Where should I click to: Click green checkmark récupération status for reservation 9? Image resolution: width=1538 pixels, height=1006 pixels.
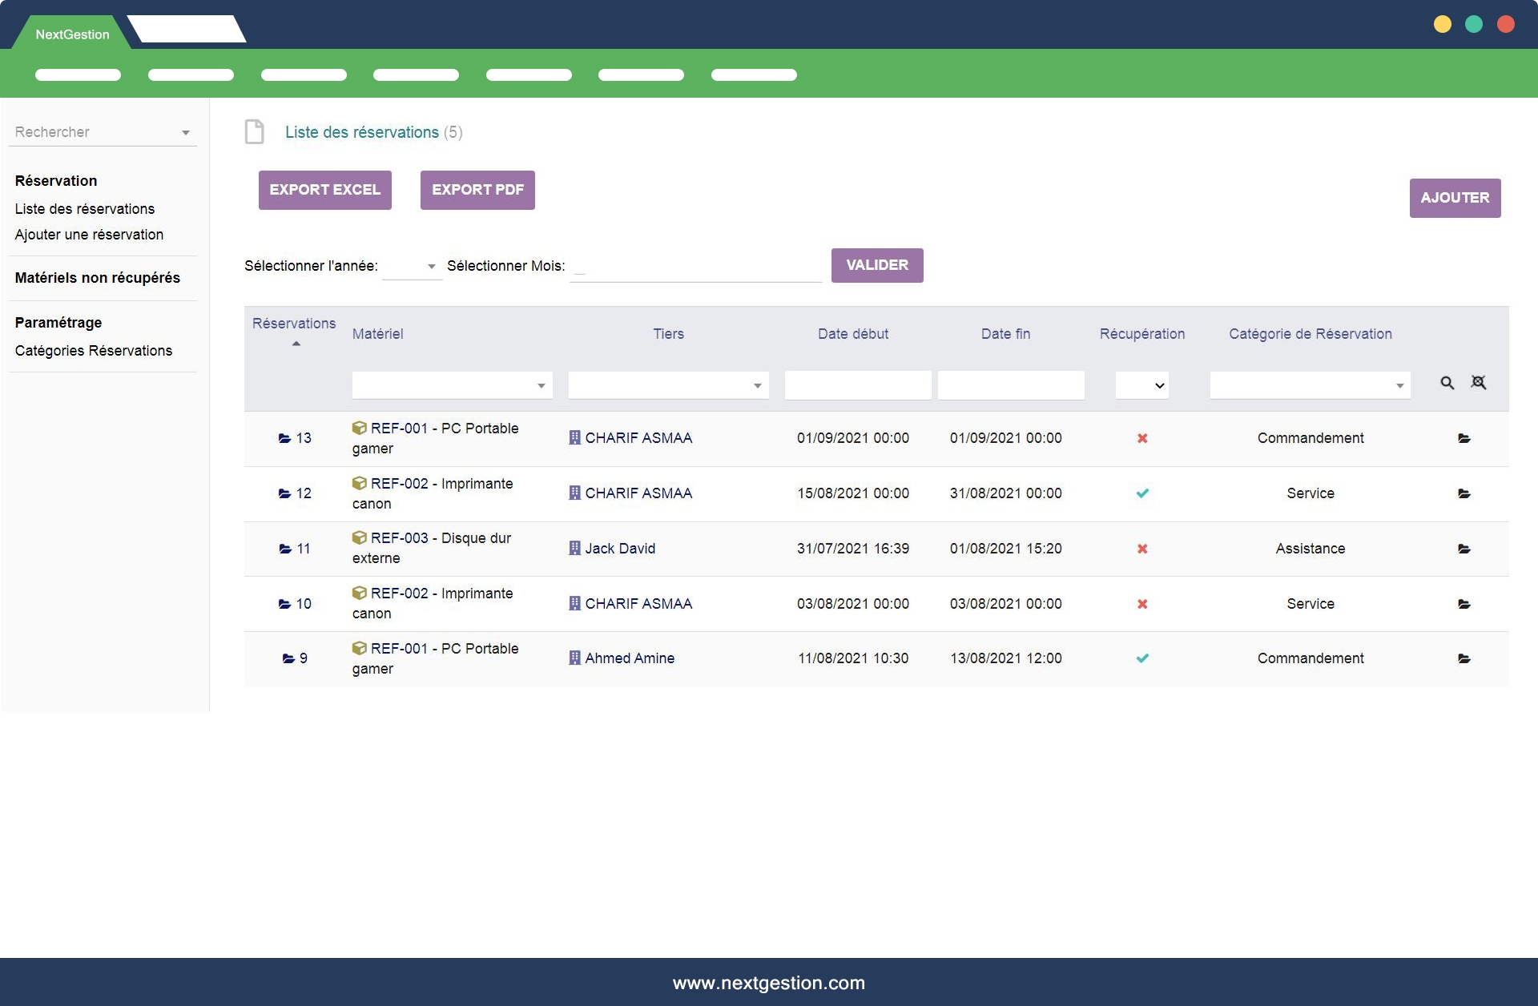(x=1142, y=658)
